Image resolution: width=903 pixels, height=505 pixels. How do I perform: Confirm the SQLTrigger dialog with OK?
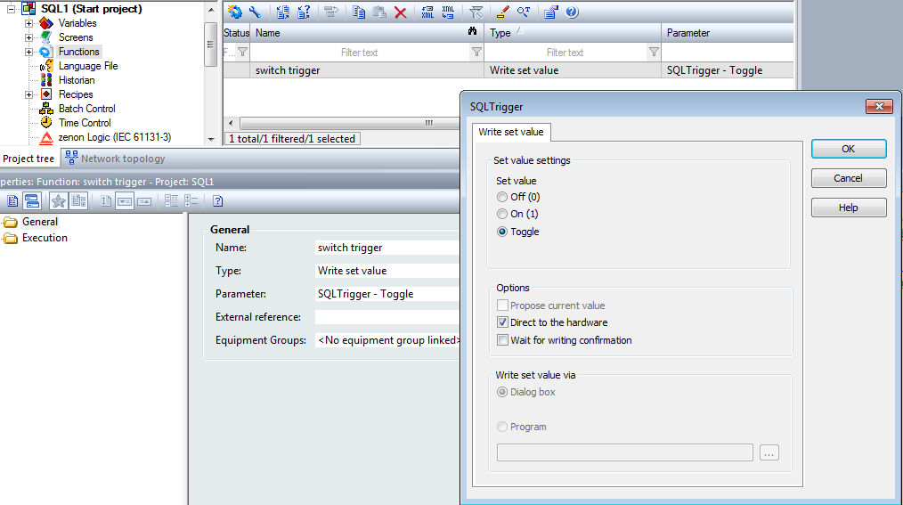848,149
